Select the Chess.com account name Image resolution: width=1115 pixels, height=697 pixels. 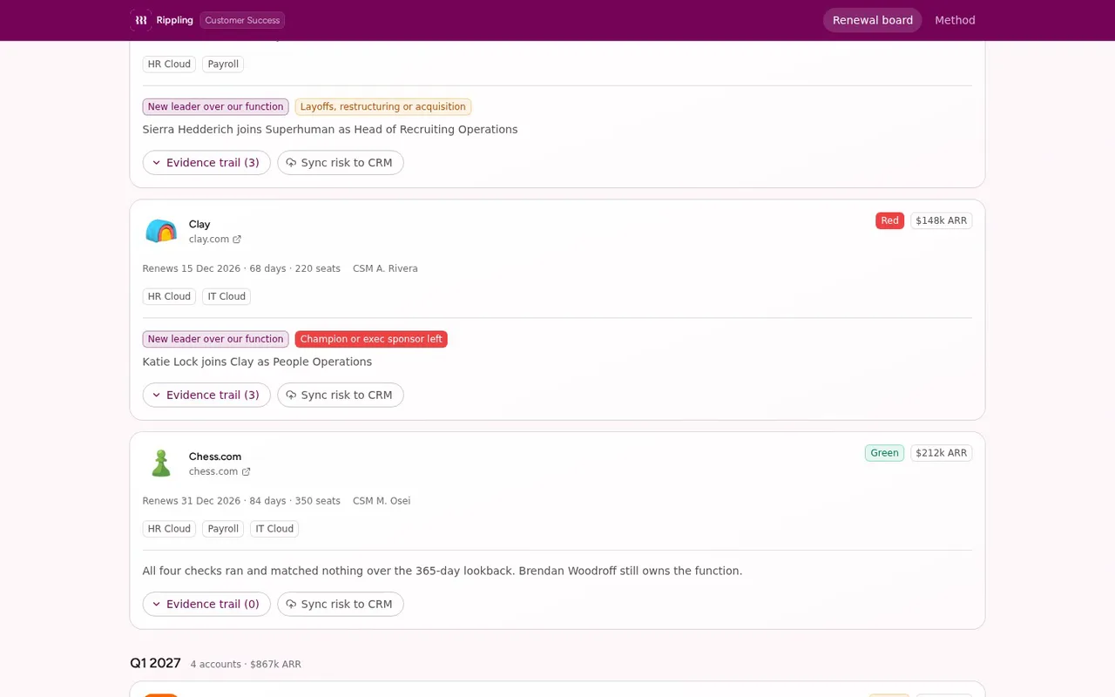[215, 457]
